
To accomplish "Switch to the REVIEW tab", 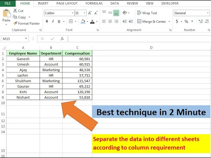I will point(132,4).
